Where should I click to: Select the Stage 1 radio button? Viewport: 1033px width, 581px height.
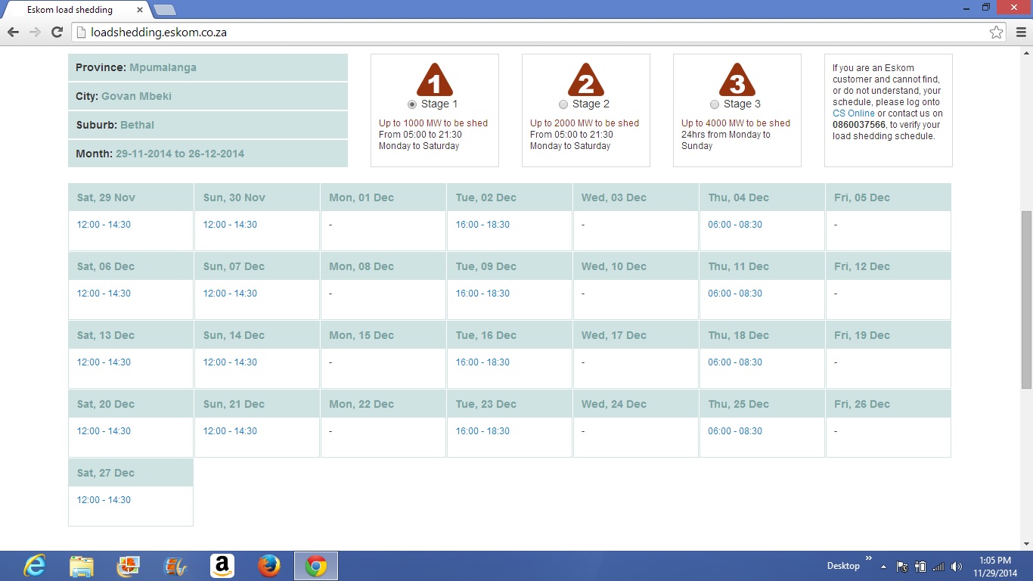412,104
